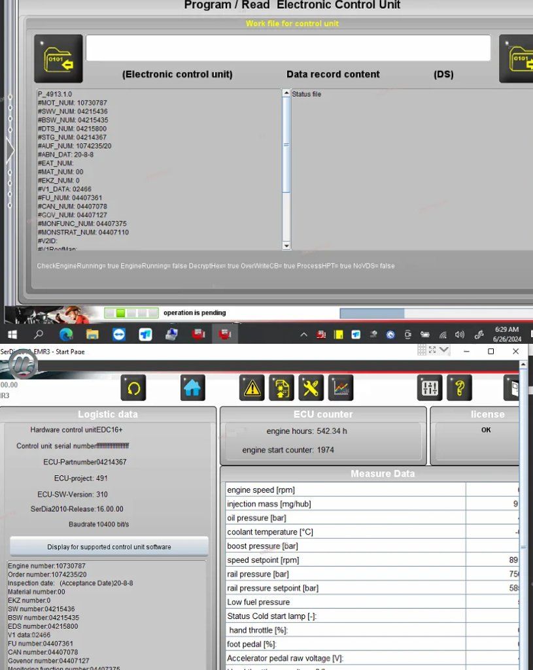The width and height of the screenshot is (533, 670).
Task: Click the left read control unit folder icon
Action: 58,59
